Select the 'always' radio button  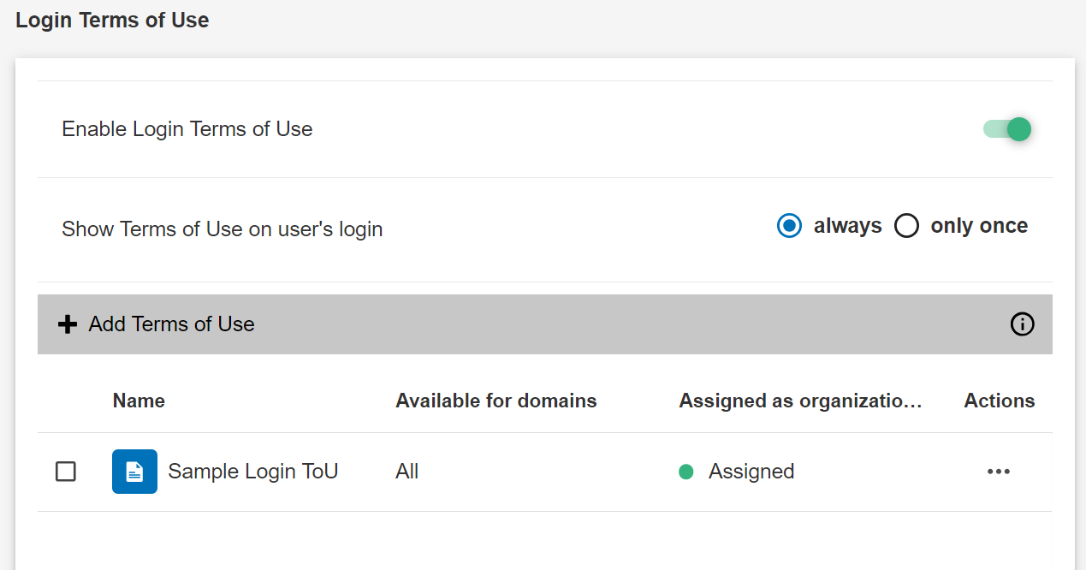point(789,225)
